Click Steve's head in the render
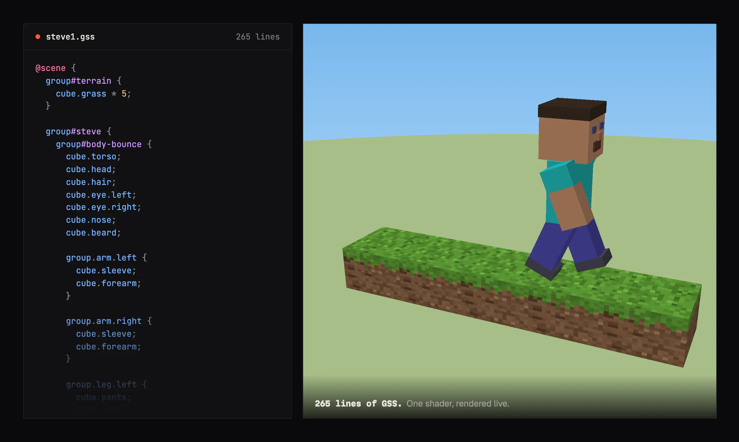The height and width of the screenshot is (442, 739). pos(571,131)
